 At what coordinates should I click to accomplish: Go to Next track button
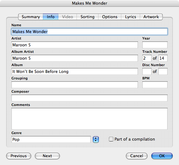click(47, 156)
